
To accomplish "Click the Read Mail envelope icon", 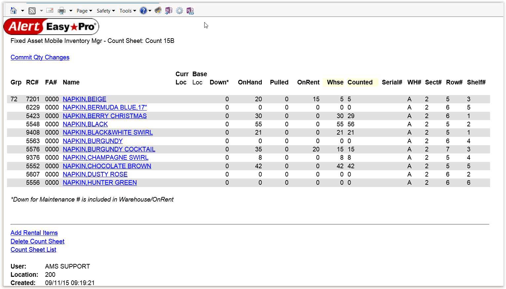I will click(x=50, y=11).
